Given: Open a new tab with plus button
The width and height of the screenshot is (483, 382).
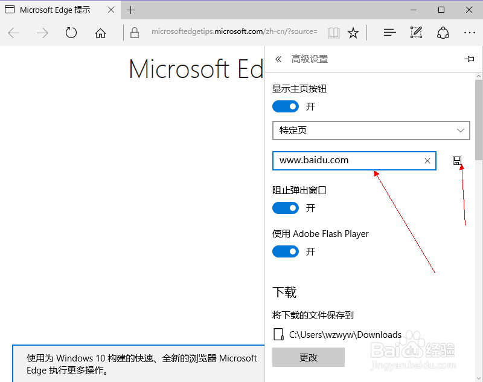Looking at the screenshot, I should click(130, 10).
